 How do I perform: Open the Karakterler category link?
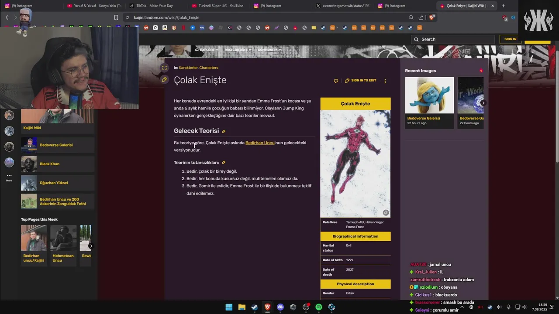188,68
